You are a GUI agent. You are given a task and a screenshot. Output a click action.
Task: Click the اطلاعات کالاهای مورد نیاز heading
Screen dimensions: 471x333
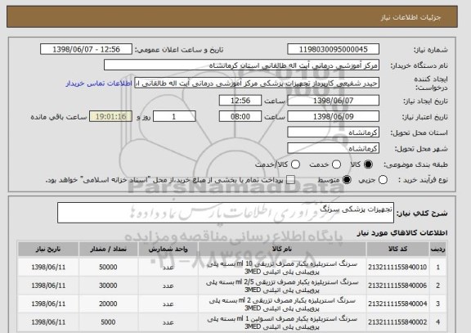pos(402,232)
